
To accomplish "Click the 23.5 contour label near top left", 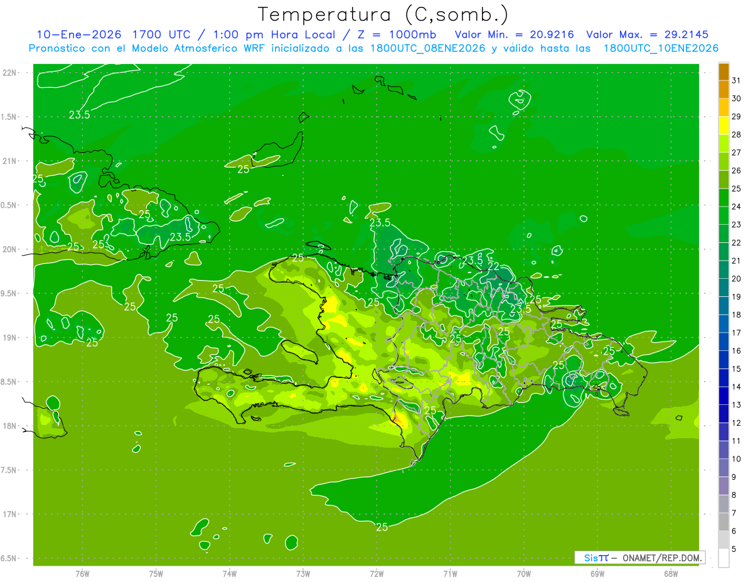I will [80, 114].
